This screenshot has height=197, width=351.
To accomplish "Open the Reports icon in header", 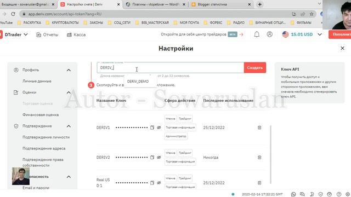I will [38, 34].
